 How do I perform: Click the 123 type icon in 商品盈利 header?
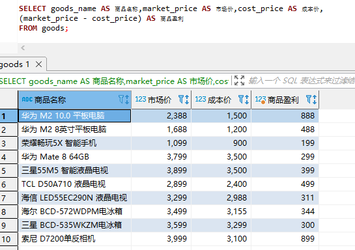261,100
